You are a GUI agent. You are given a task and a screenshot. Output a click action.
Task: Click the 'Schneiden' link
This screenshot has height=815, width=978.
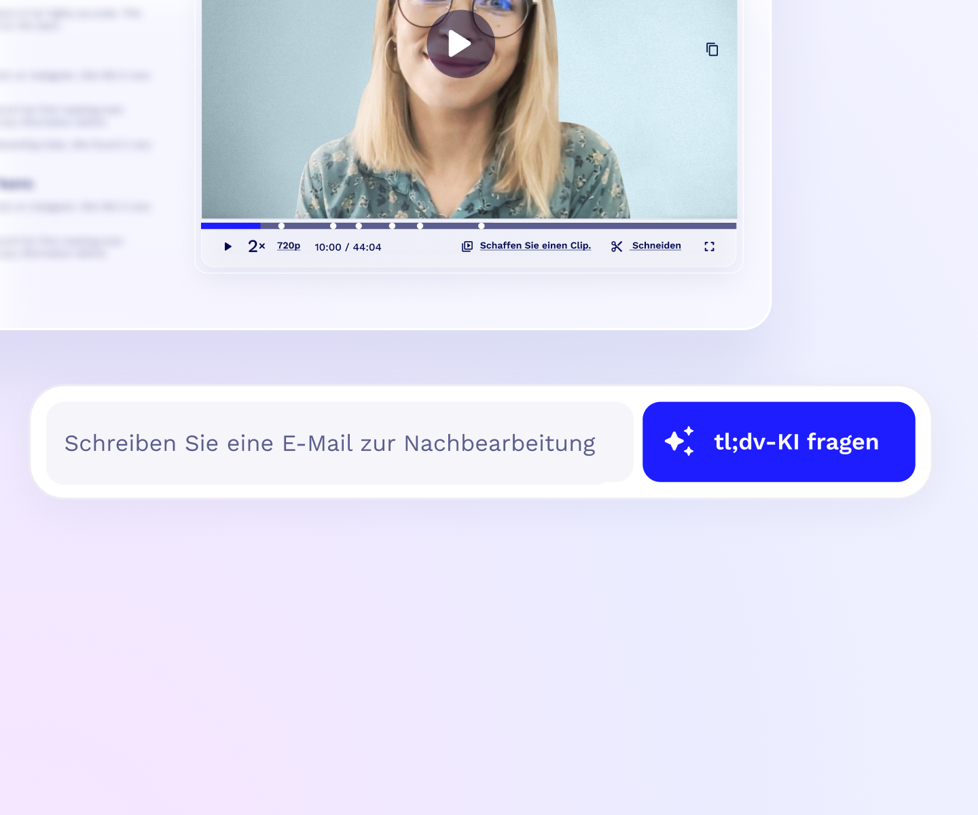click(656, 246)
